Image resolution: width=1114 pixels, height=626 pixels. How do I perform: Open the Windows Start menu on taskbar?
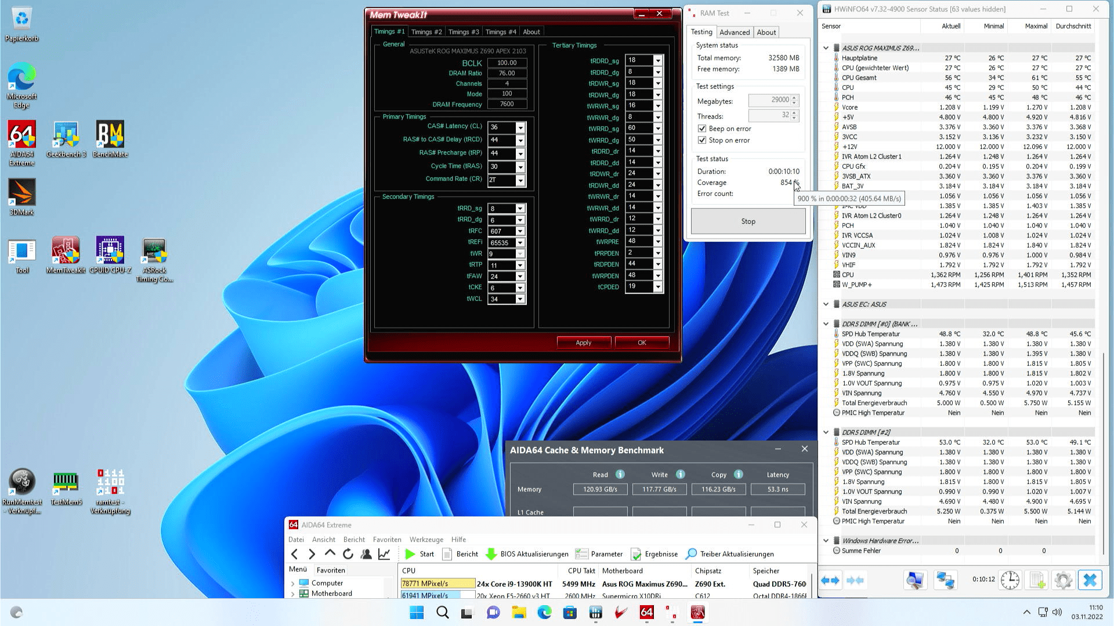417,613
